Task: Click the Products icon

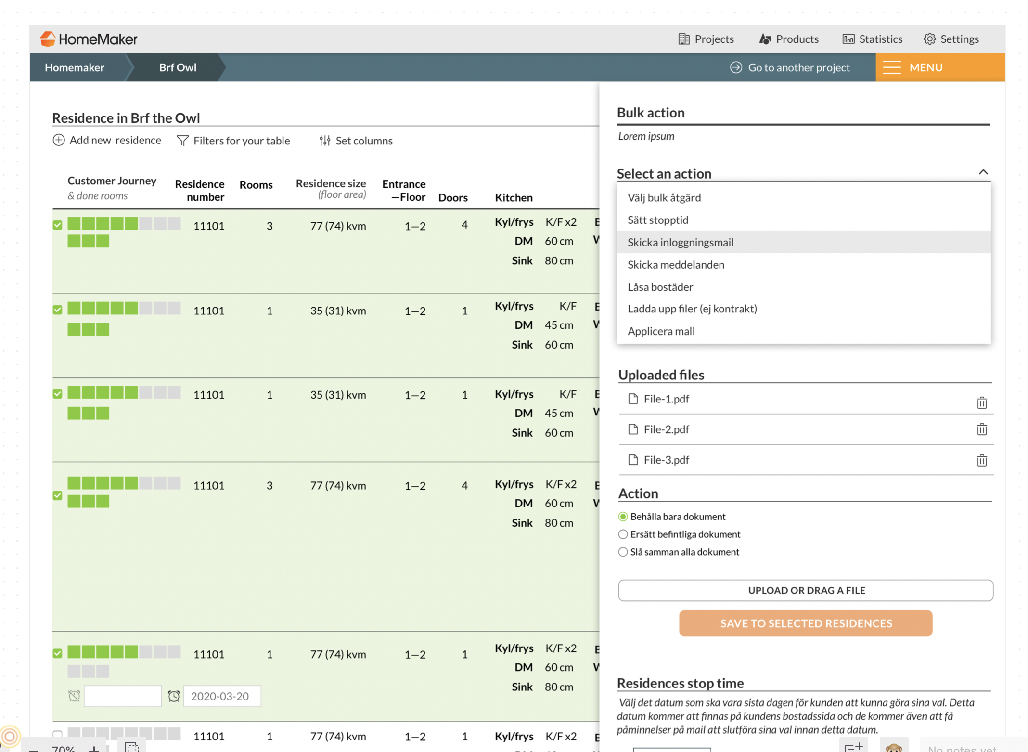Action: [x=765, y=39]
